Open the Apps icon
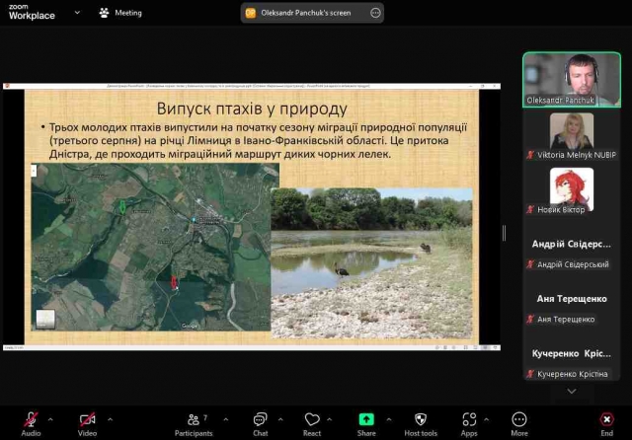This screenshot has height=440, width=632. coord(469,420)
